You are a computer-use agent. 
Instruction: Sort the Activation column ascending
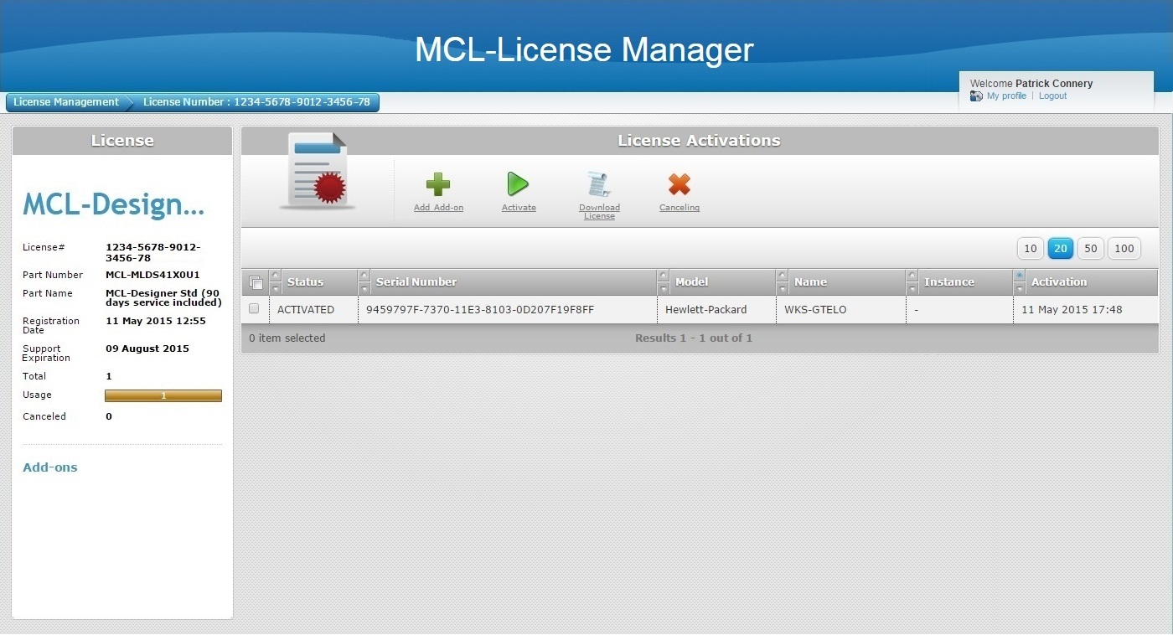pyautogui.click(x=1019, y=276)
